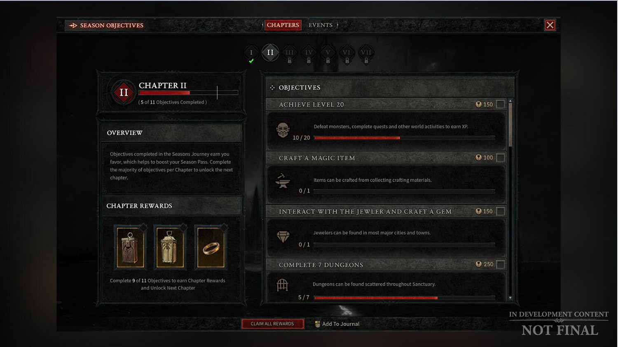Screen dimensions: 618x347
Task: Select the first cache chapter reward
Action: coord(130,248)
